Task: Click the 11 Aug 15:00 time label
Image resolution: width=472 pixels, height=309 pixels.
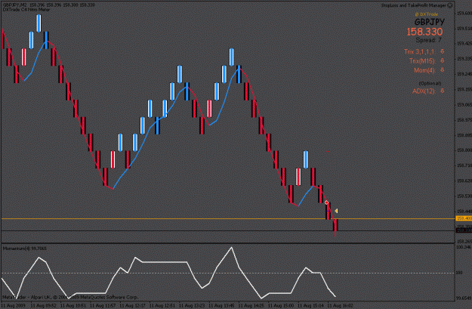Action: pyautogui.click(x=281, y=305)
